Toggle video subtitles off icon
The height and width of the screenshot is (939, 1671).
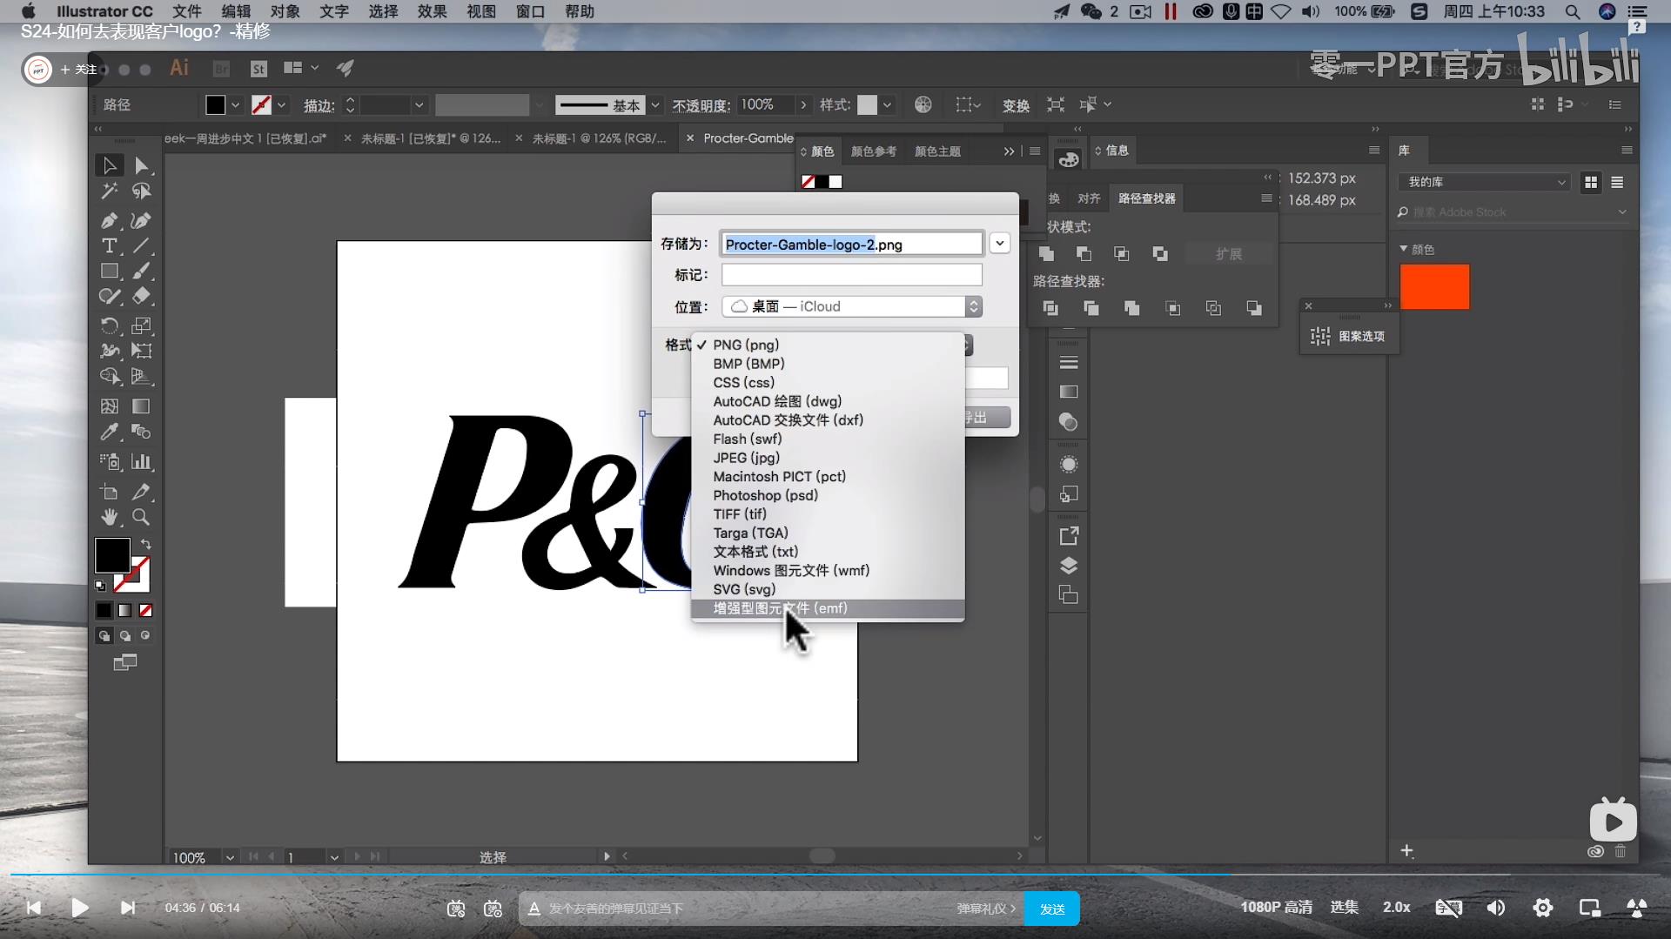1449,908
